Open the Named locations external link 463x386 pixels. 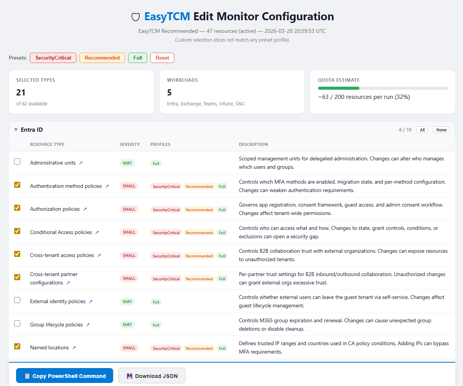pos(75,347)
